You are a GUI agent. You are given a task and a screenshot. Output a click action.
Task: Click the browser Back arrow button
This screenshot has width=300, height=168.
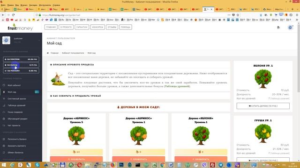pyautogui.click(x=3, y=15)
